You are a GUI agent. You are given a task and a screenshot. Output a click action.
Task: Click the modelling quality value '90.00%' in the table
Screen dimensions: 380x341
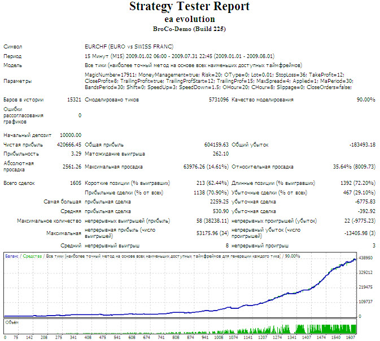pos(366,100)
